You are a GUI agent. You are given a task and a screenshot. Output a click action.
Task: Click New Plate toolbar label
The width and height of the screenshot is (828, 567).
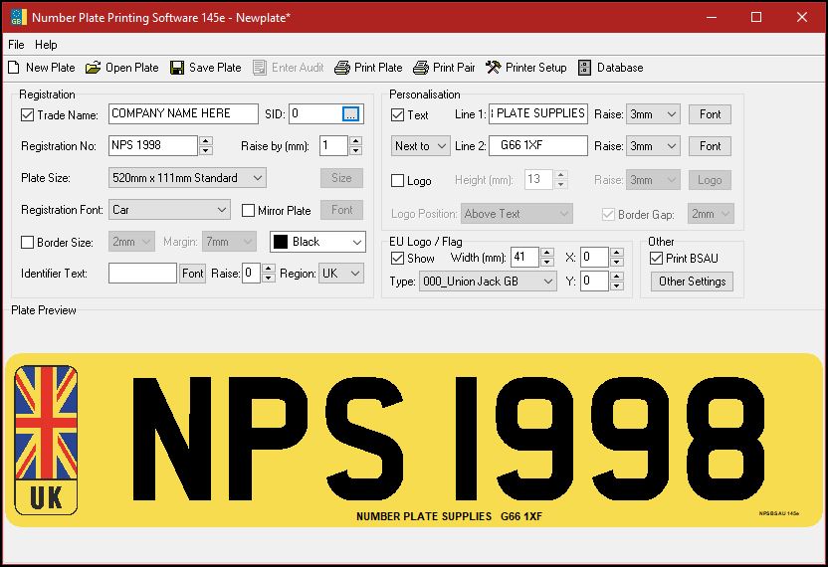(50, 68)
